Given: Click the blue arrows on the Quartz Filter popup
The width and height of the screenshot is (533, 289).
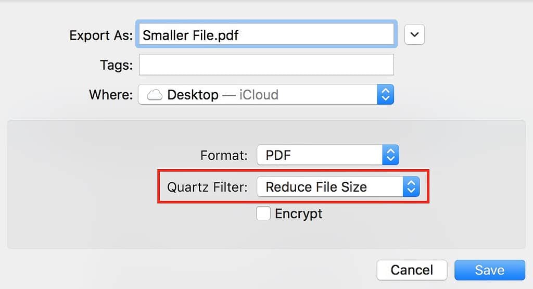Looking at the screenshot, I should [411, 187].
